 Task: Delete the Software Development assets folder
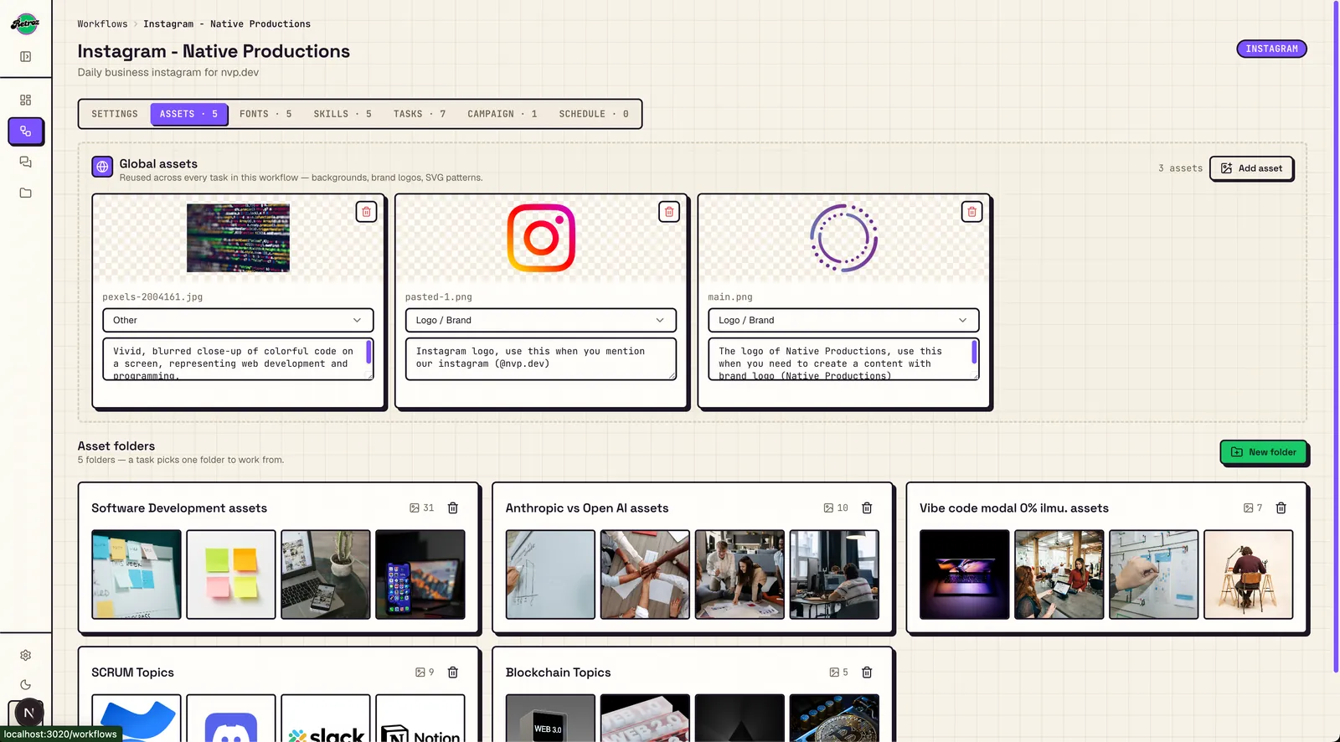[x=453, y=508]
